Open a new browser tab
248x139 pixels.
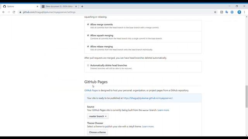pos(82,7)
